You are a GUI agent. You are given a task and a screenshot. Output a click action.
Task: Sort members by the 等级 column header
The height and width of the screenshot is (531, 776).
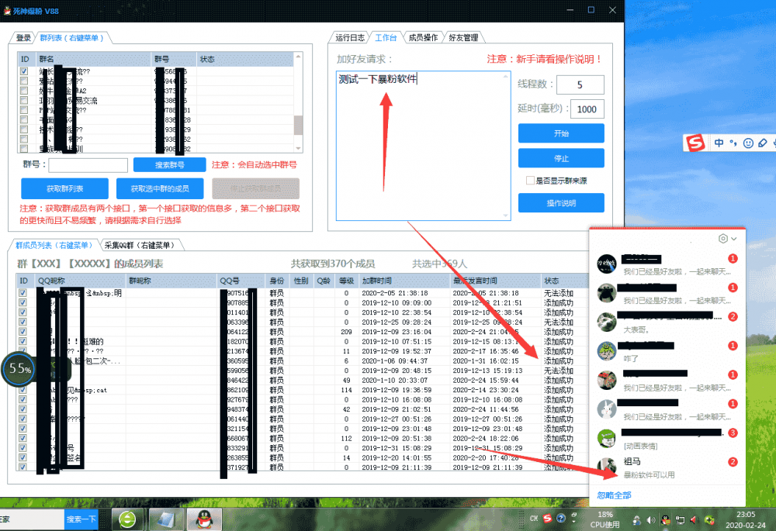[346, 281]
